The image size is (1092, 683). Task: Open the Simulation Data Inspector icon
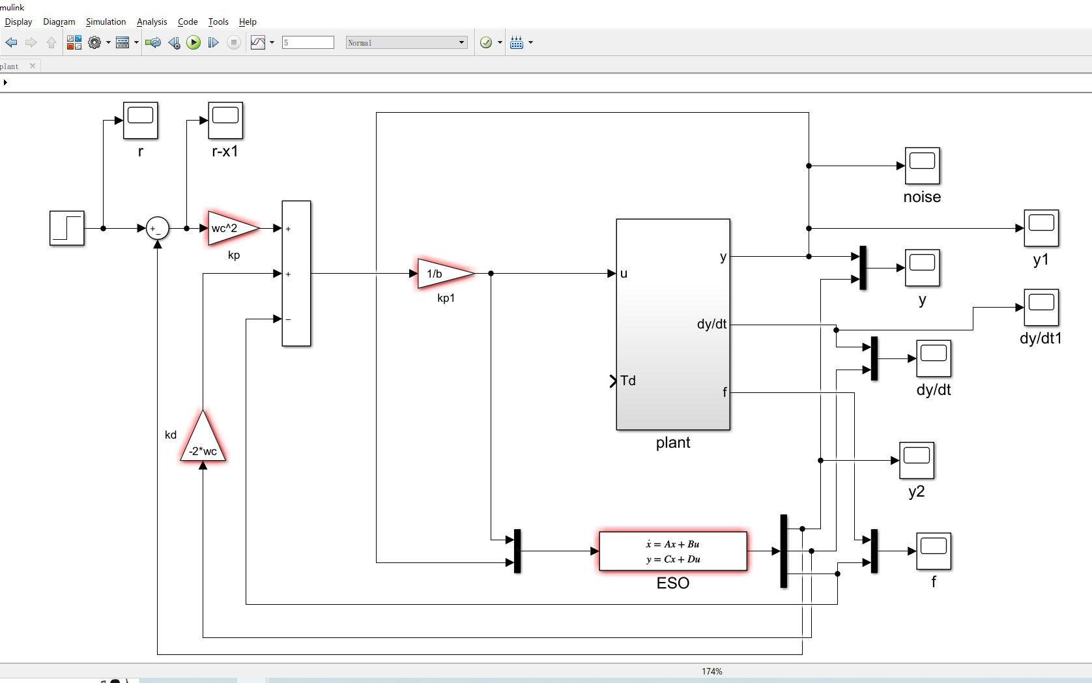coord(258,42)
